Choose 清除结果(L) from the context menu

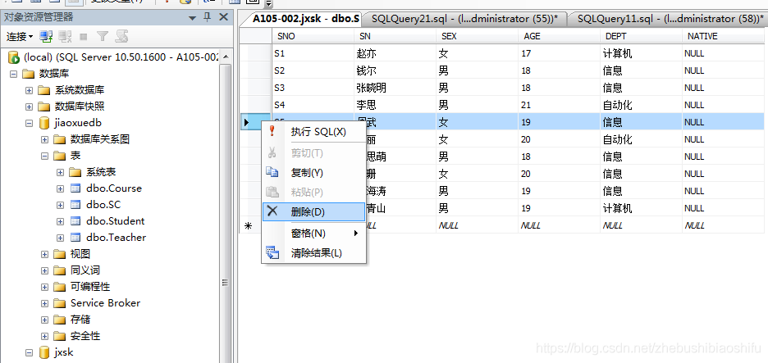tap(314, 253)
